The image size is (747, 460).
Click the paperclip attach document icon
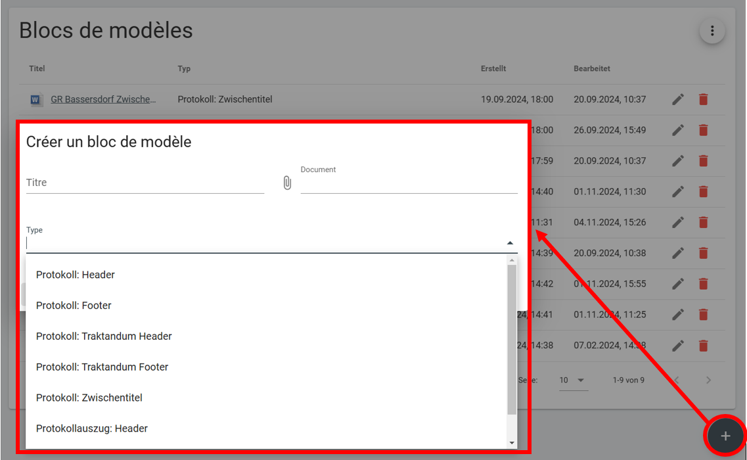pyautogui.click(x=287, y=183)
